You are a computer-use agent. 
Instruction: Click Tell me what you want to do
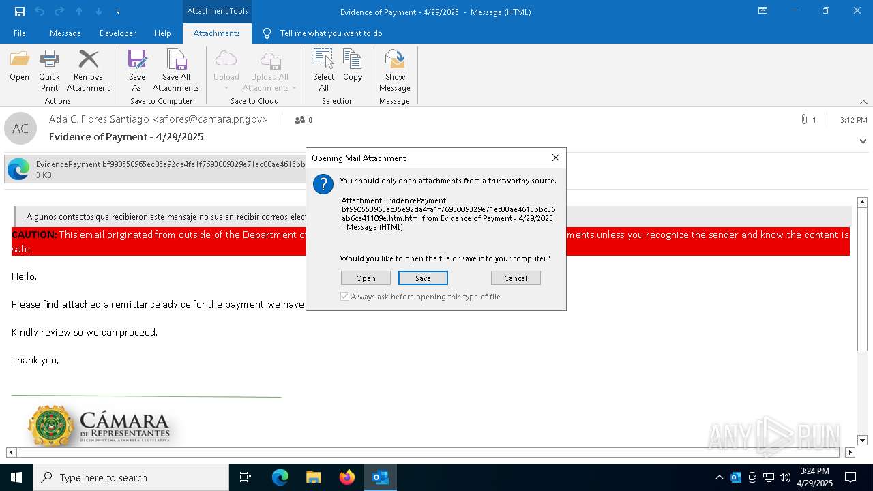tap(331, 33)
